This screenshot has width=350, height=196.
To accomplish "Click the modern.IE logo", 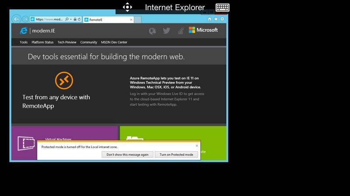I will pyautogui.click(x=37, y=30).
